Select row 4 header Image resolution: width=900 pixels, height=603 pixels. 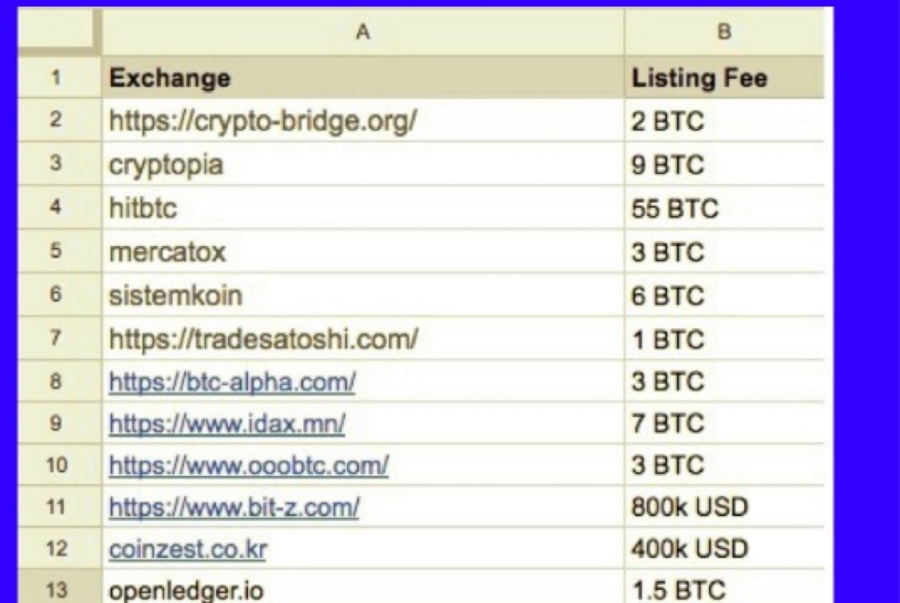(x=55, y=209)
